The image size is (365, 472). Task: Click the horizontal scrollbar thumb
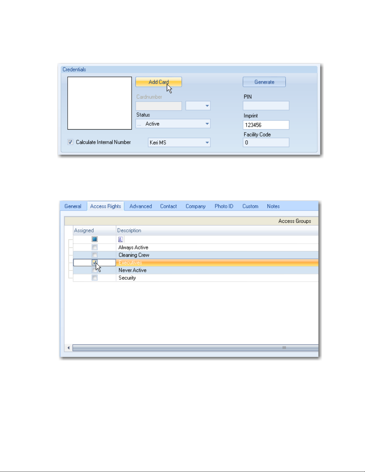pyautogui.click(x=195, y=348)
